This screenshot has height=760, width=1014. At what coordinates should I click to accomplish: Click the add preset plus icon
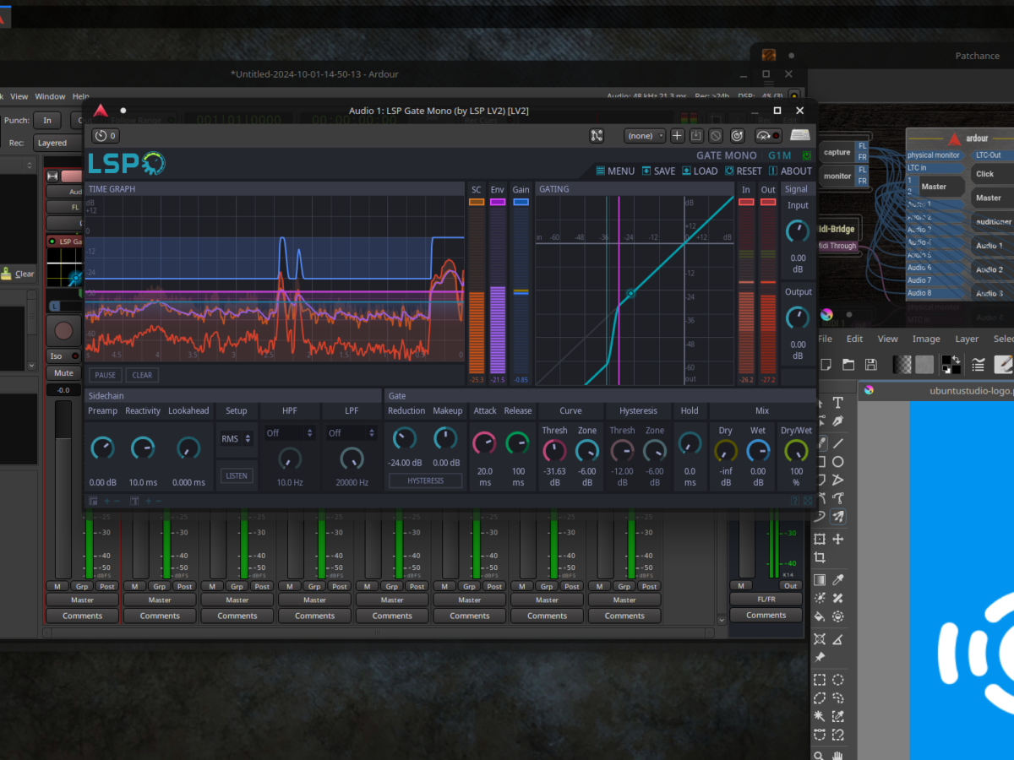click(678, 136)
